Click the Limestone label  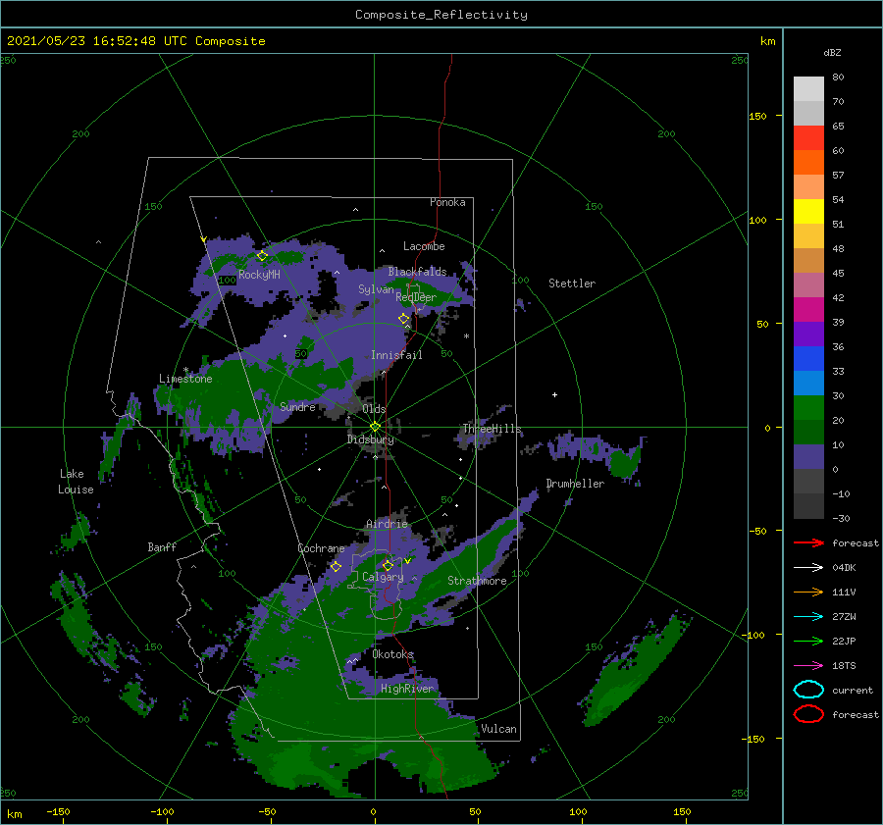185,379
